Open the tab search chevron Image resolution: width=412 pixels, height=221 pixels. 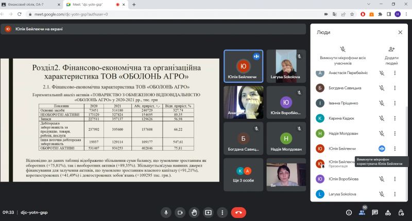pos(369,4)
